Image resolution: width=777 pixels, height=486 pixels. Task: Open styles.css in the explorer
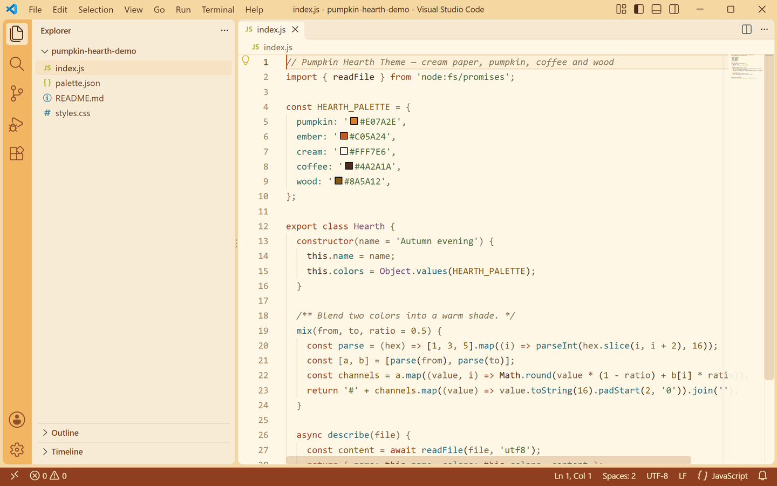pyautogui.click(x=134, y=113)
